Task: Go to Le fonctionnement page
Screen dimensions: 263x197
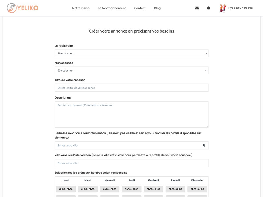Action: point(112,8)
